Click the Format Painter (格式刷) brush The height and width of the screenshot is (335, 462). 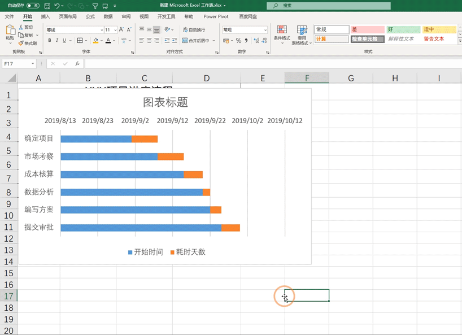click(21, 43)
